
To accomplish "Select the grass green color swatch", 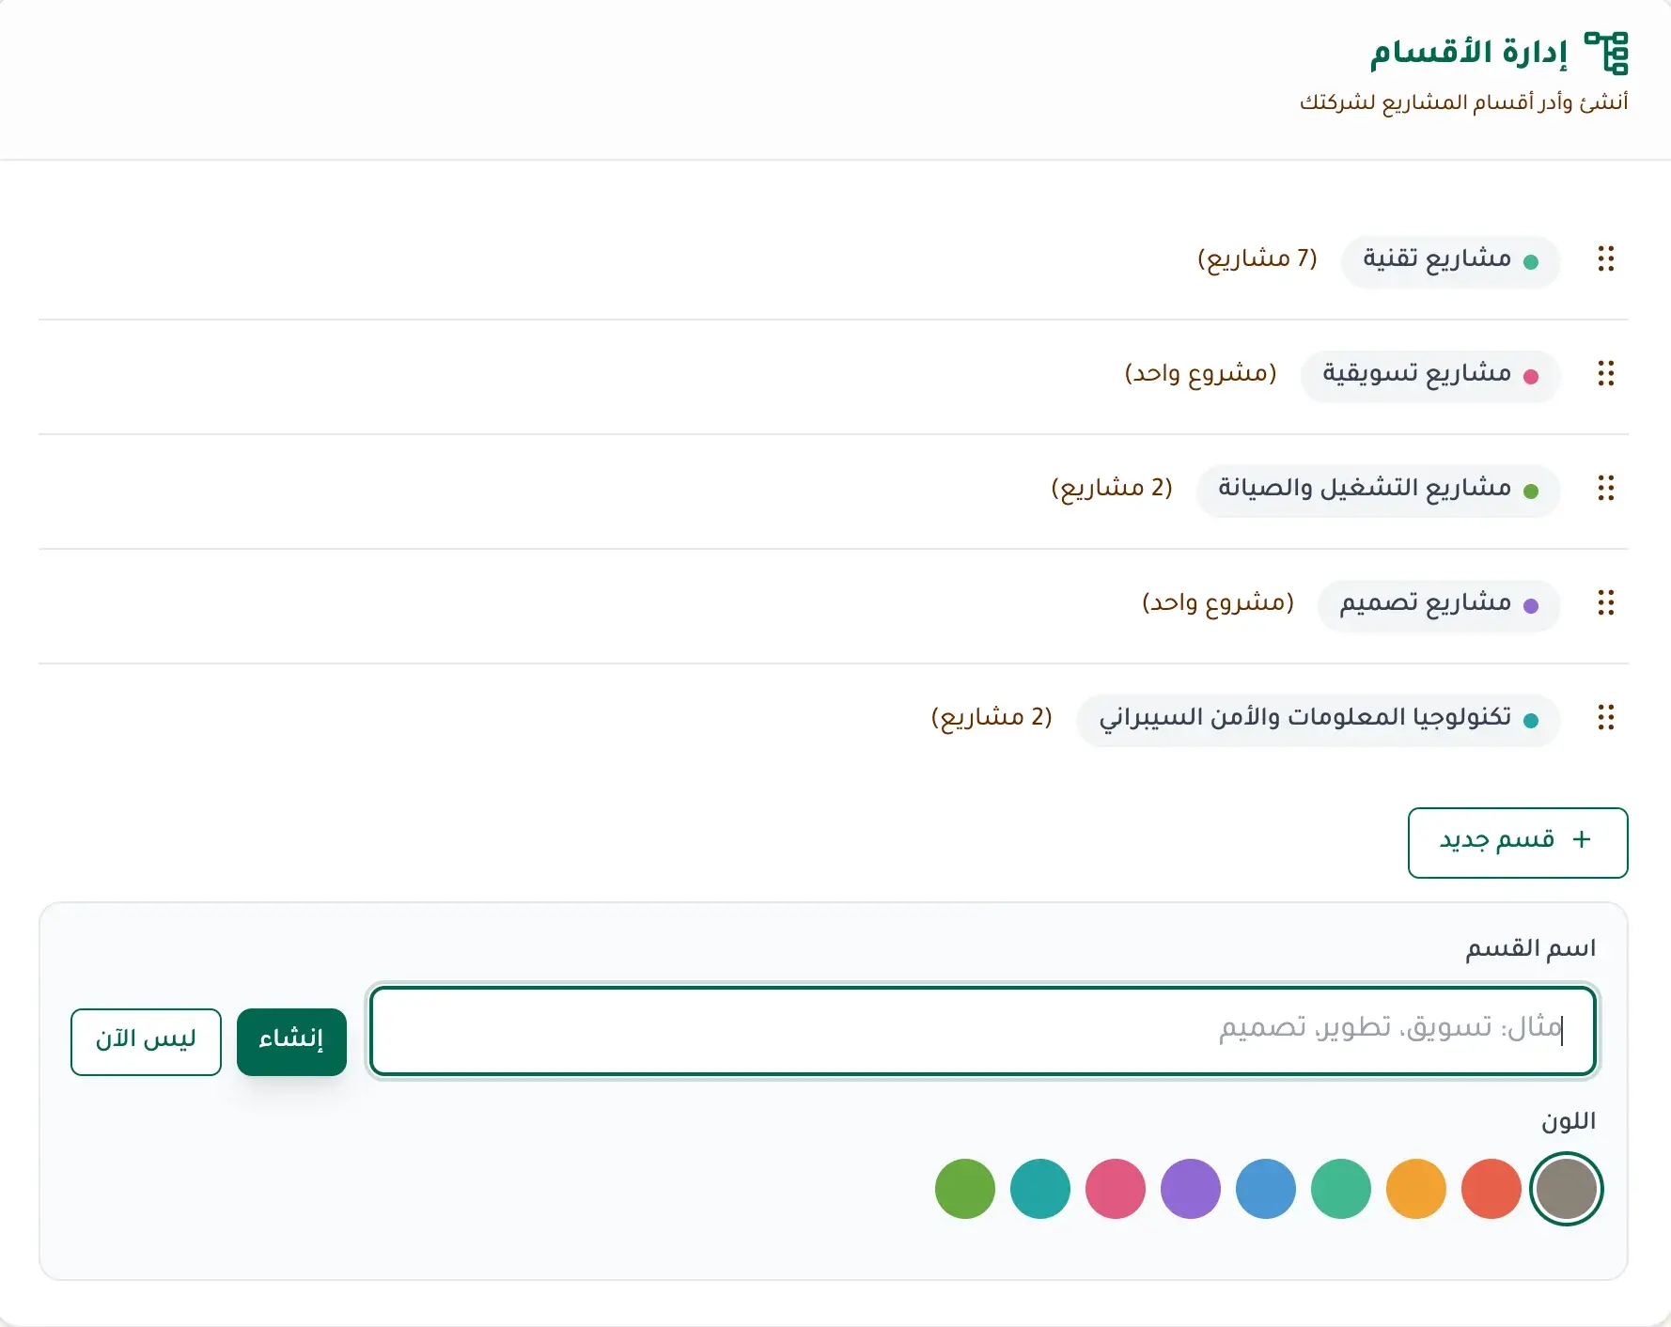I will pos(964,1189).
